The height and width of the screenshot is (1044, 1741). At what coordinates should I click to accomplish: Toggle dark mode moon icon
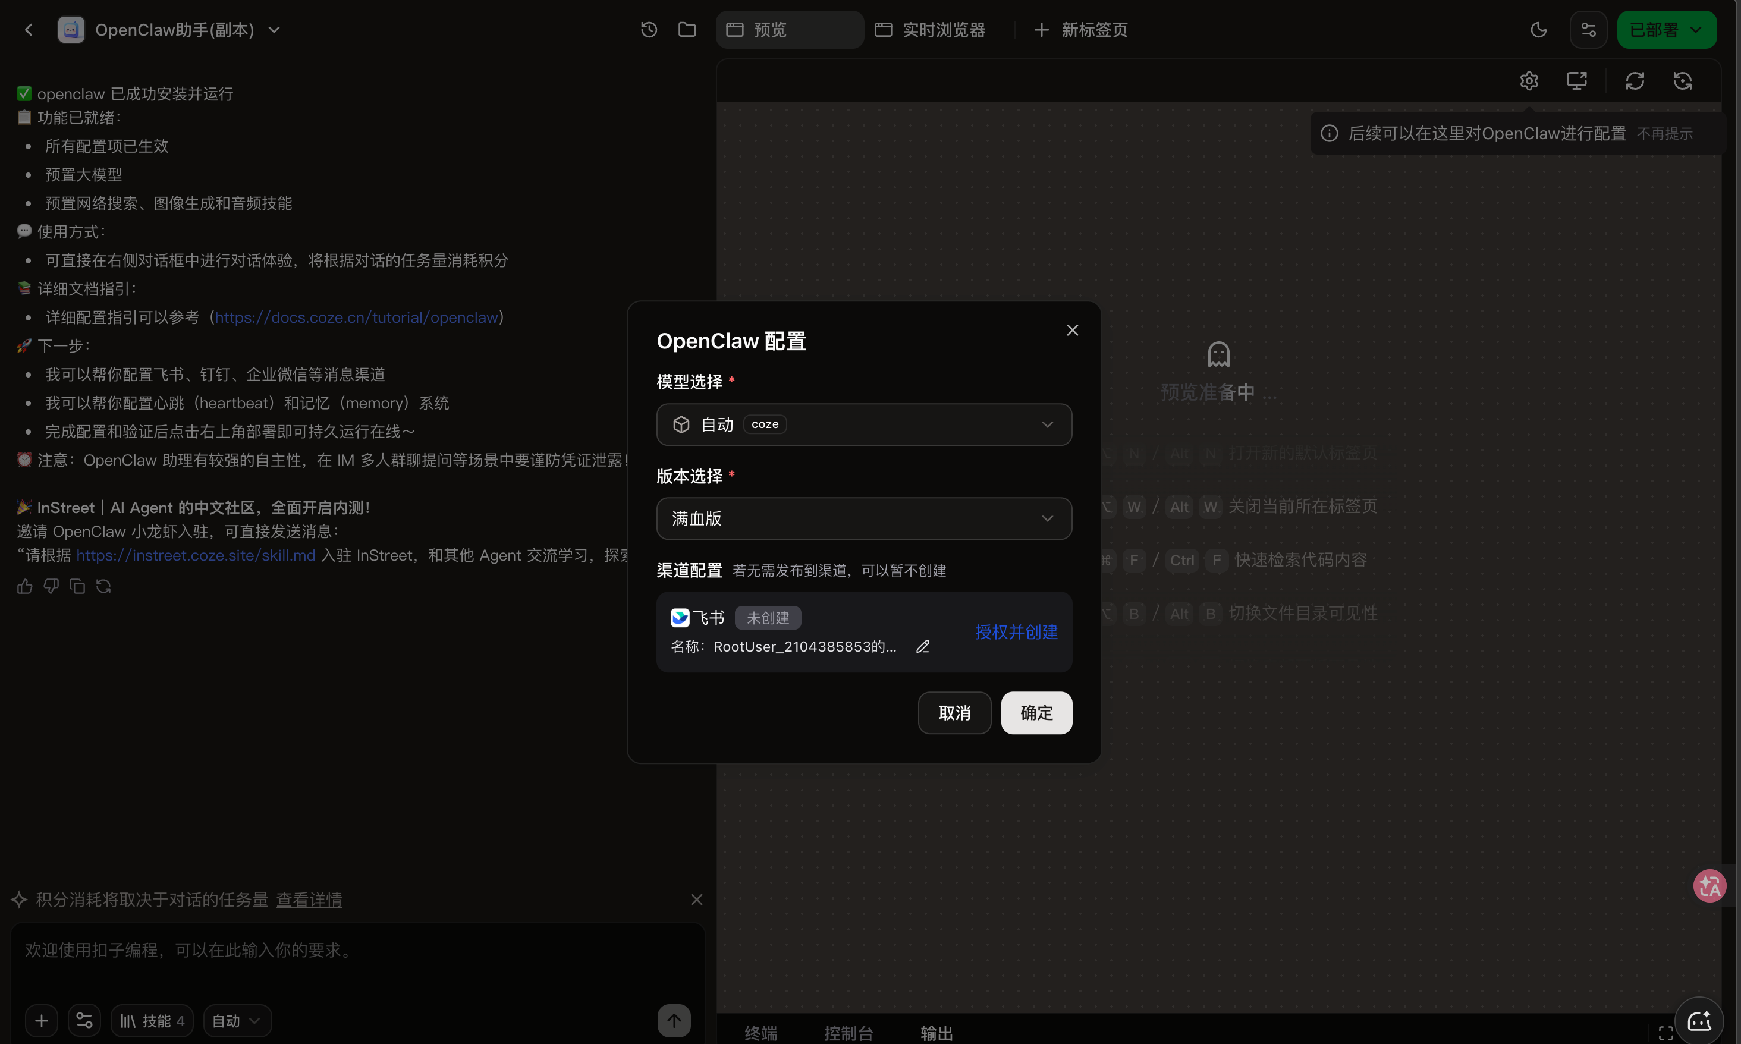click(x=1538, y=30)
